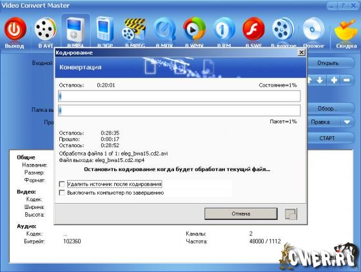Click the yellow 'Скидка' discount icon

click(x=346, y=30)
